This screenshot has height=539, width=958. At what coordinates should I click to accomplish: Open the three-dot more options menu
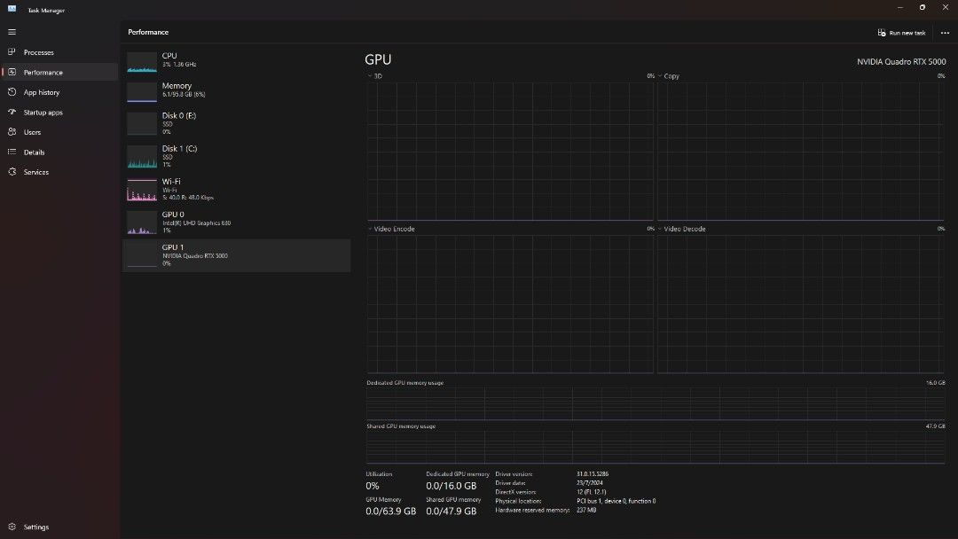(x=945, y=33)
